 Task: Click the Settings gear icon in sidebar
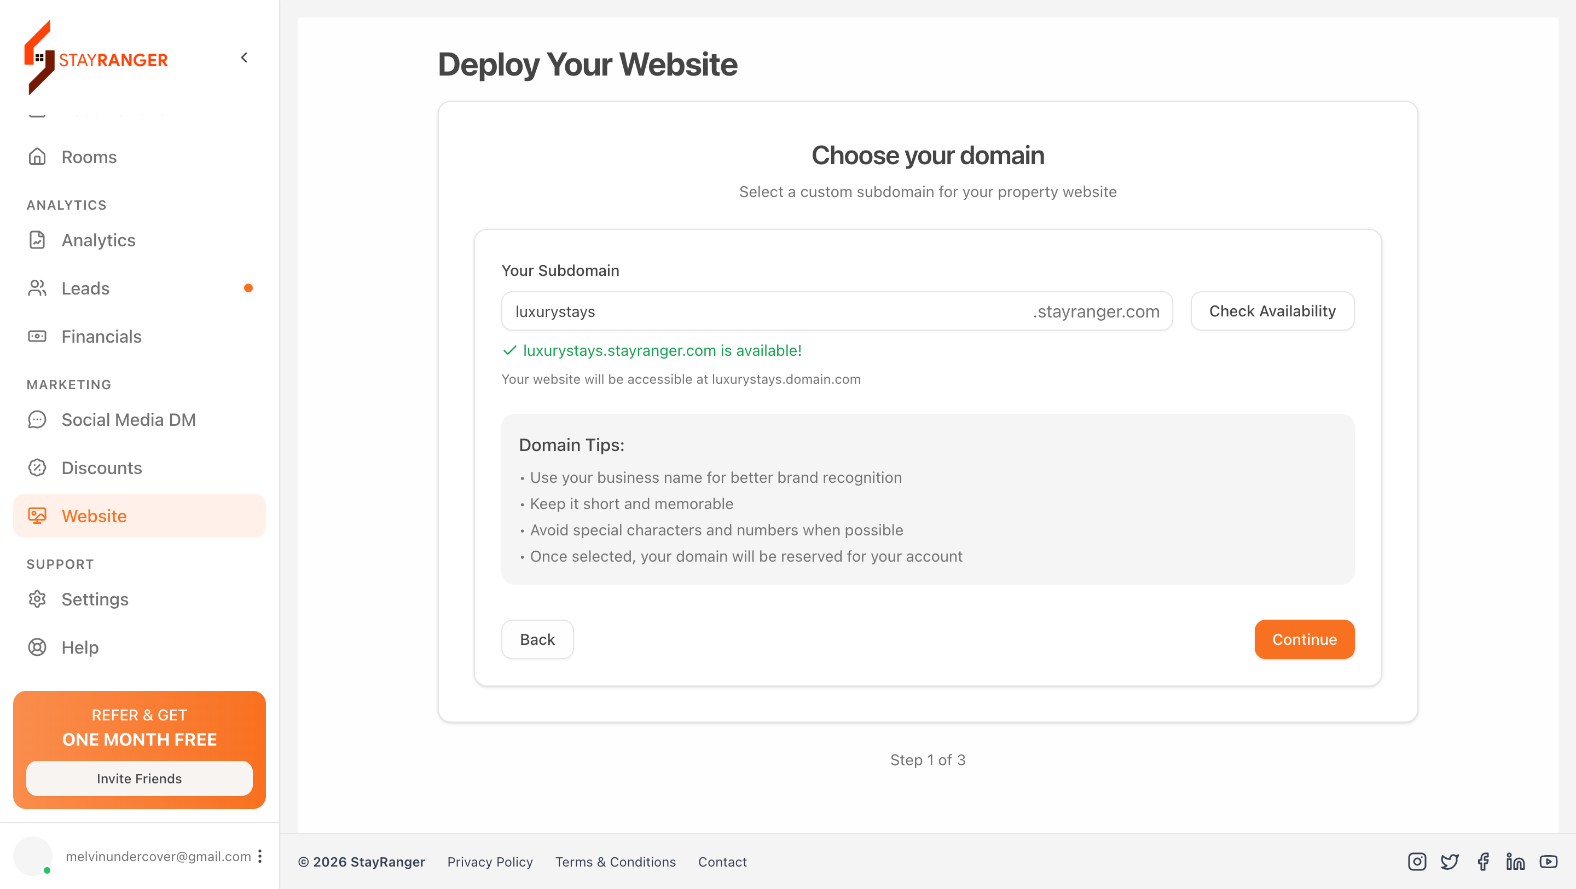[37, 599]
